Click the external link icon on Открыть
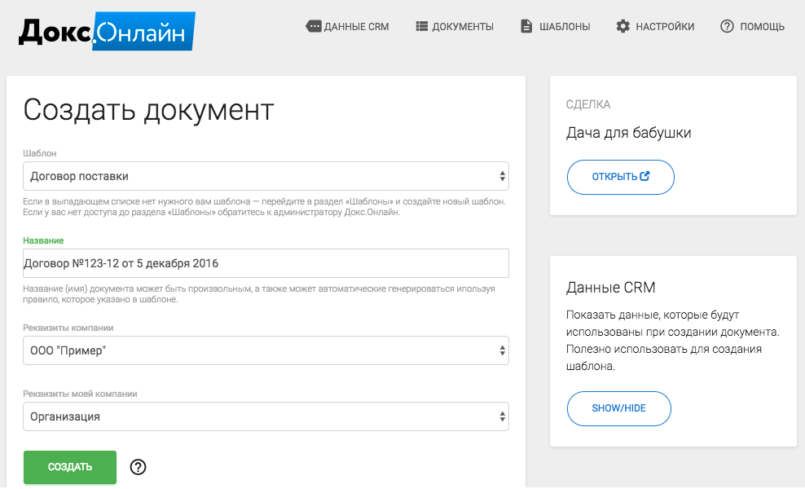The height and width of the screenshot is (489, 805). (645, 177)
